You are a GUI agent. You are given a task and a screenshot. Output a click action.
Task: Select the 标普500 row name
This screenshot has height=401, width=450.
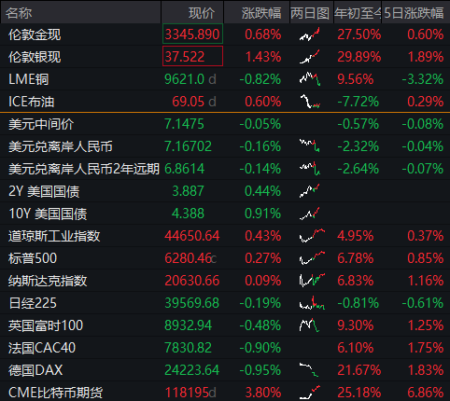pos(33,258)
